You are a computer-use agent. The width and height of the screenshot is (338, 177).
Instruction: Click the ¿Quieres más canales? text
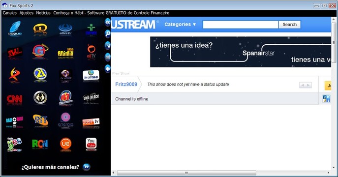50,167
